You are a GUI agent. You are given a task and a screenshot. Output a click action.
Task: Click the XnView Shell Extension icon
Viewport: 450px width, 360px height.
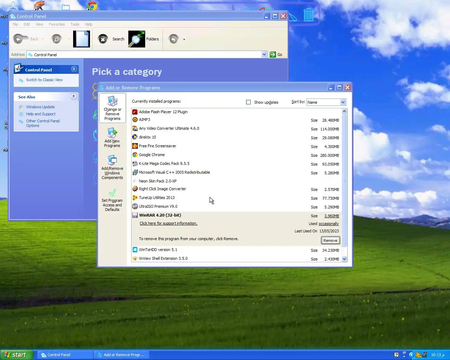[x=135, y=258]
